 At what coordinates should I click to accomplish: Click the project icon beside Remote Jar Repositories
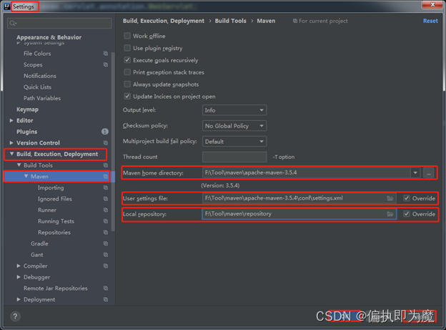click(x=106, y=288)
